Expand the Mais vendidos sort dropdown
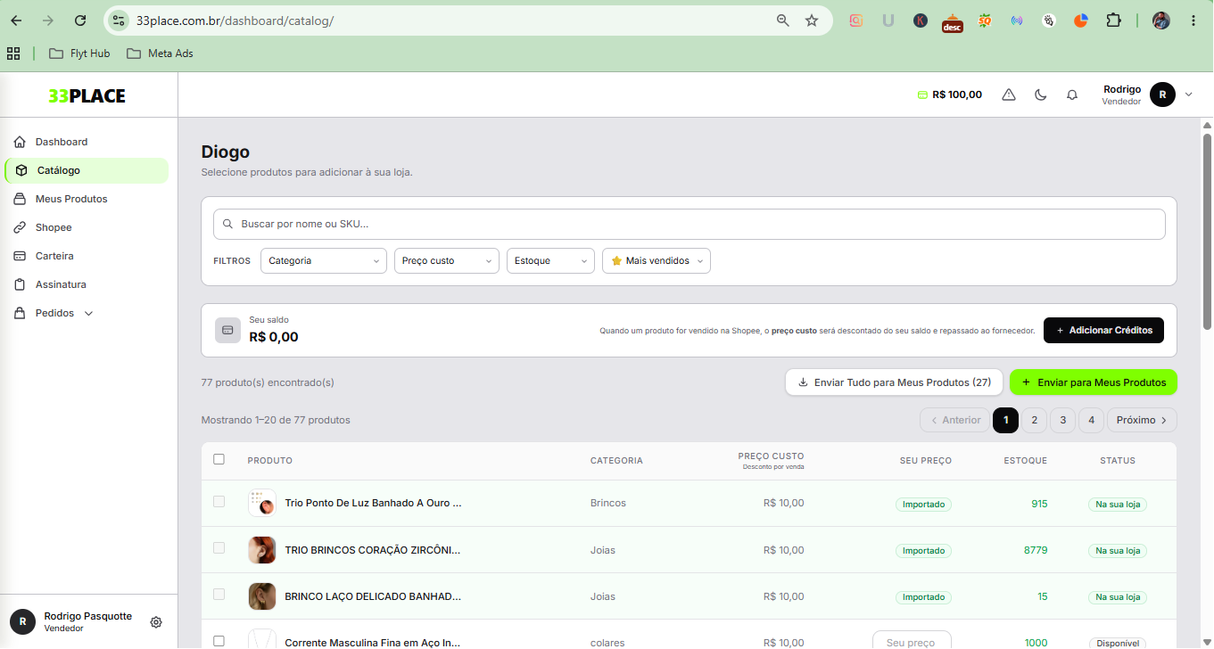This screenshot has width=1214, height=649. (x=657, y=260)
